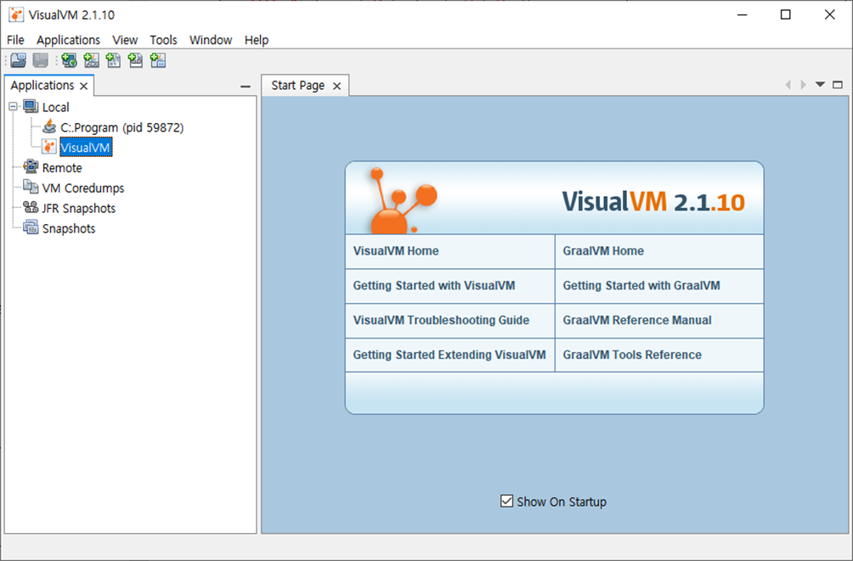This screenshot has width=853, height=561.
Task: Click the Add JFR Snapshot toolbar icon
Action: 135,60
